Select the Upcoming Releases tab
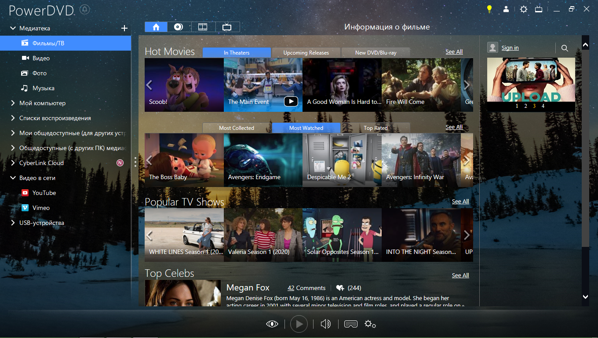 (x=306, y=52)
